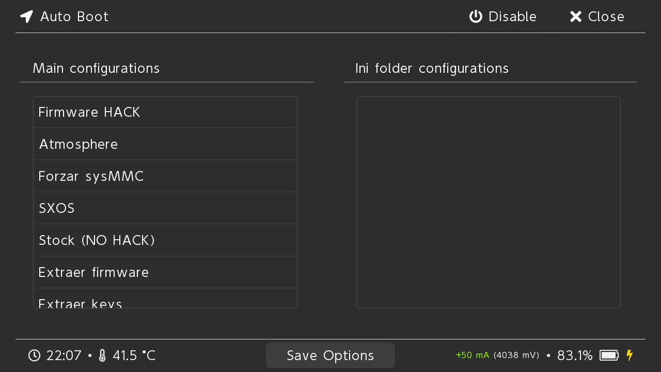Select the Extraer firmware entry
The image size is (661, 372).
(165, 272)
